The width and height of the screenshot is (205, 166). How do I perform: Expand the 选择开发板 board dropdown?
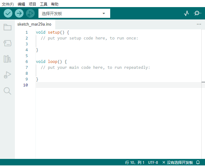point(74,13)
